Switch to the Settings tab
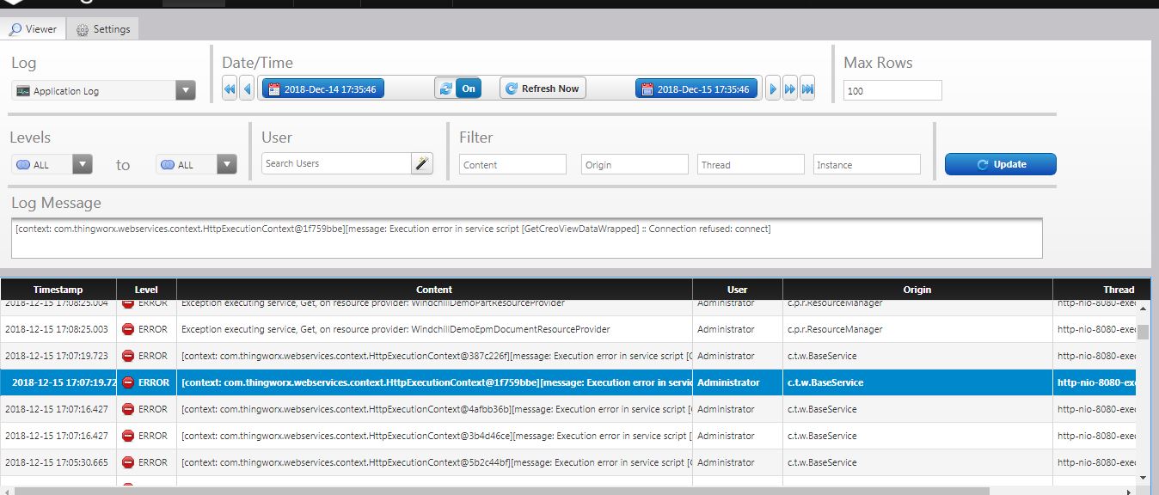The height and width of the screenshot is (495, 1159). [x=102, y=28]
